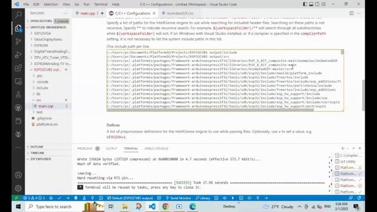This screenshot has width=377, height=212.
Task: Open the Extensions view
Action: [x=18, y=68]
